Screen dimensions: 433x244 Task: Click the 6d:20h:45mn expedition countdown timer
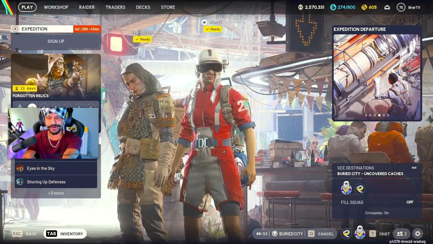[x=87, y=29]
